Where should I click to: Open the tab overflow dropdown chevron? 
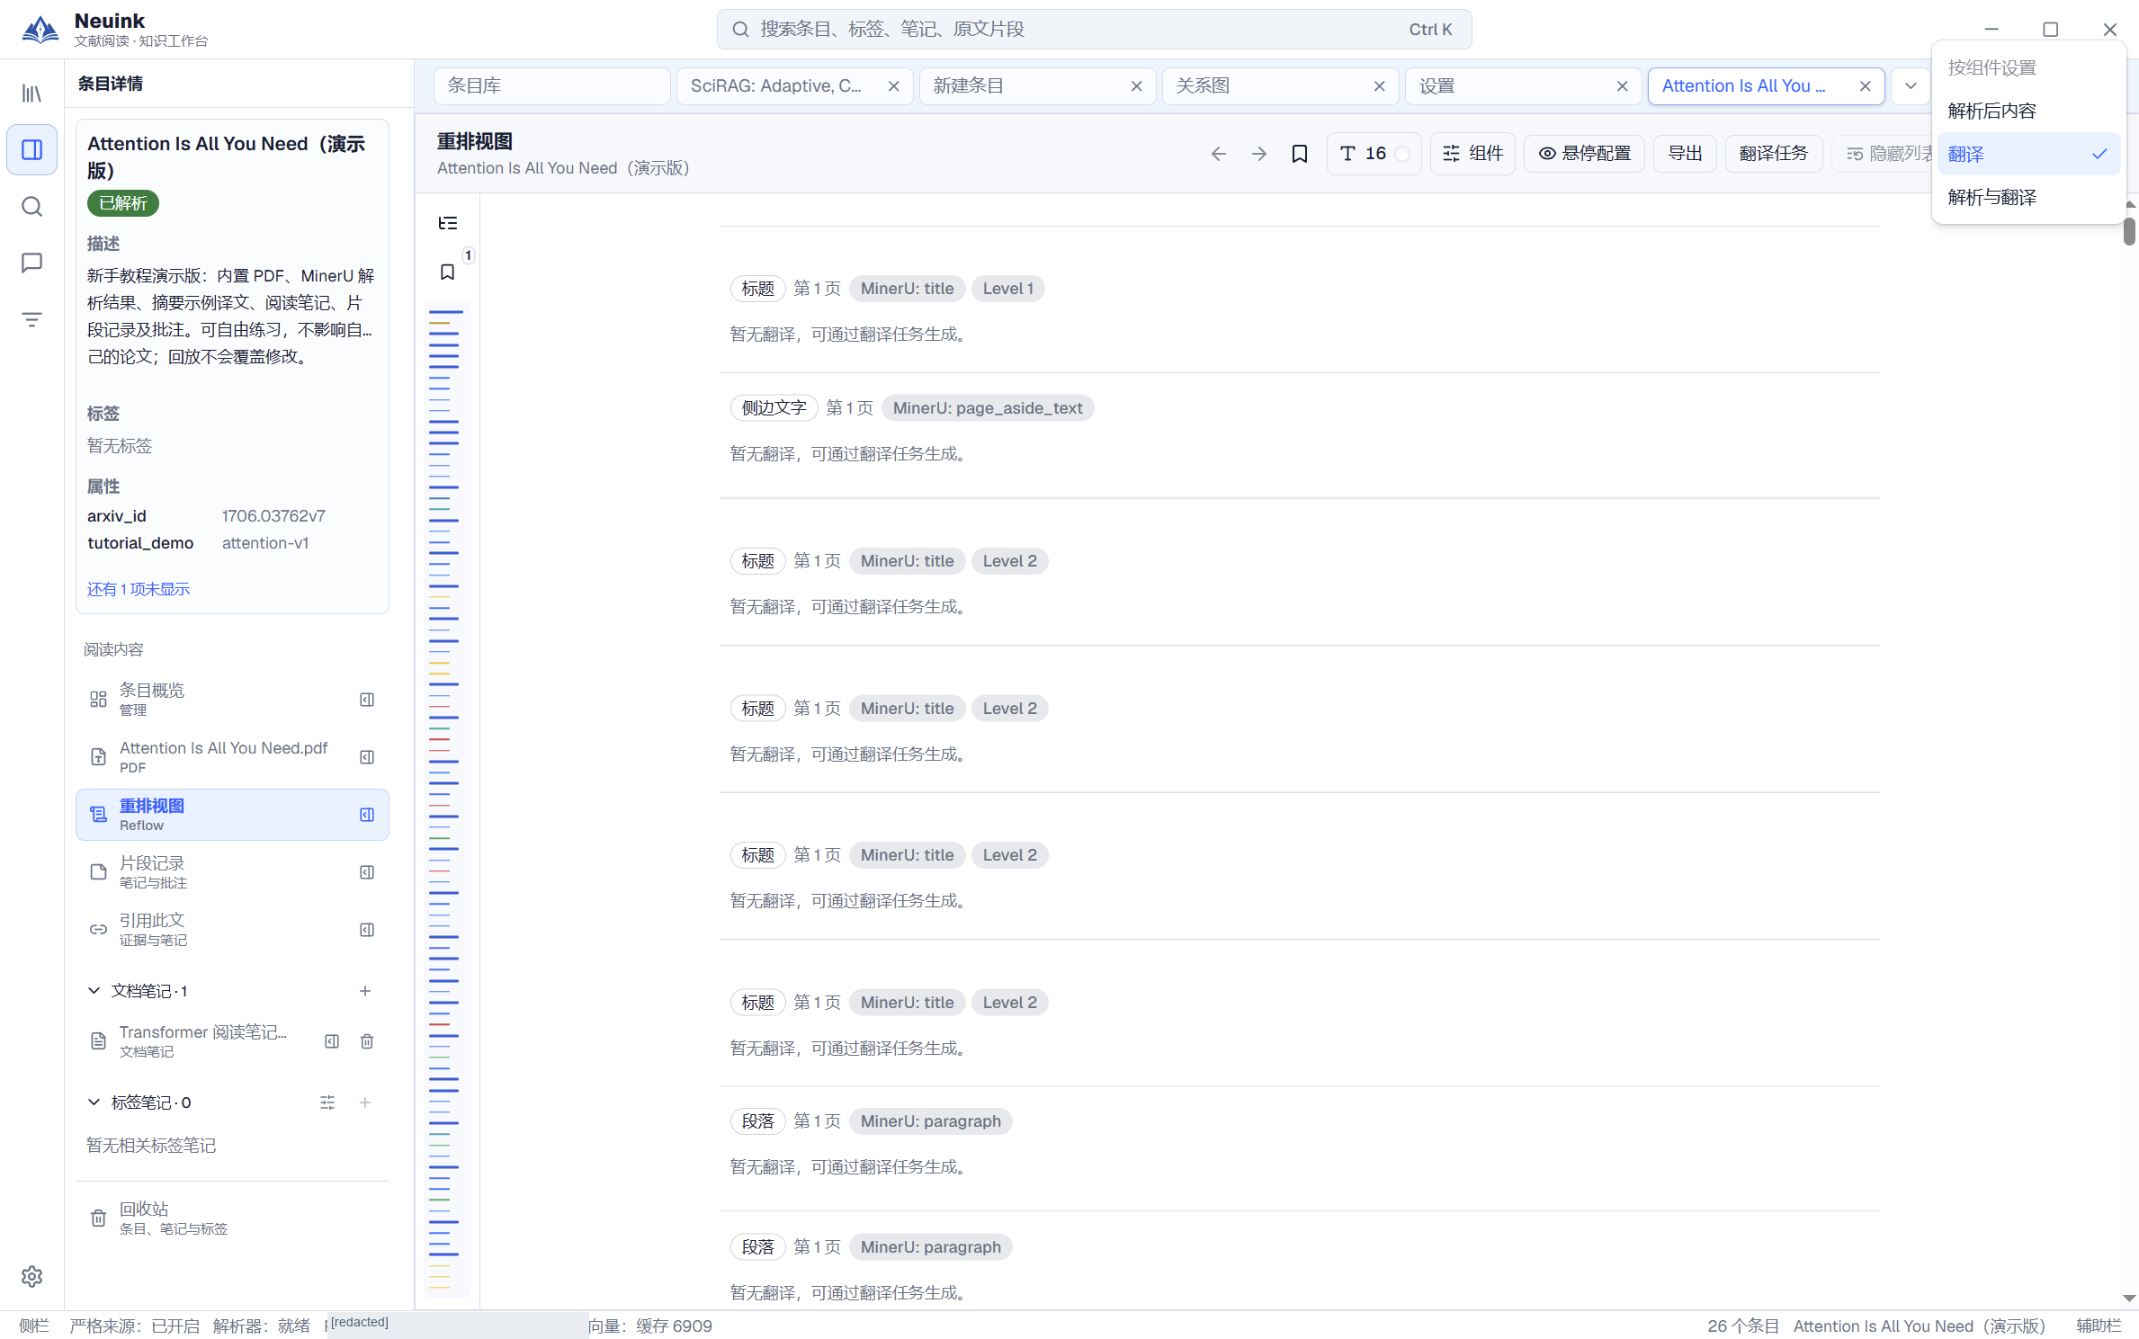click(1911, 86)
